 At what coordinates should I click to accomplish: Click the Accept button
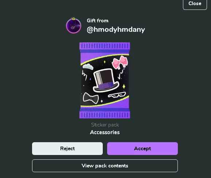[142, 148]
